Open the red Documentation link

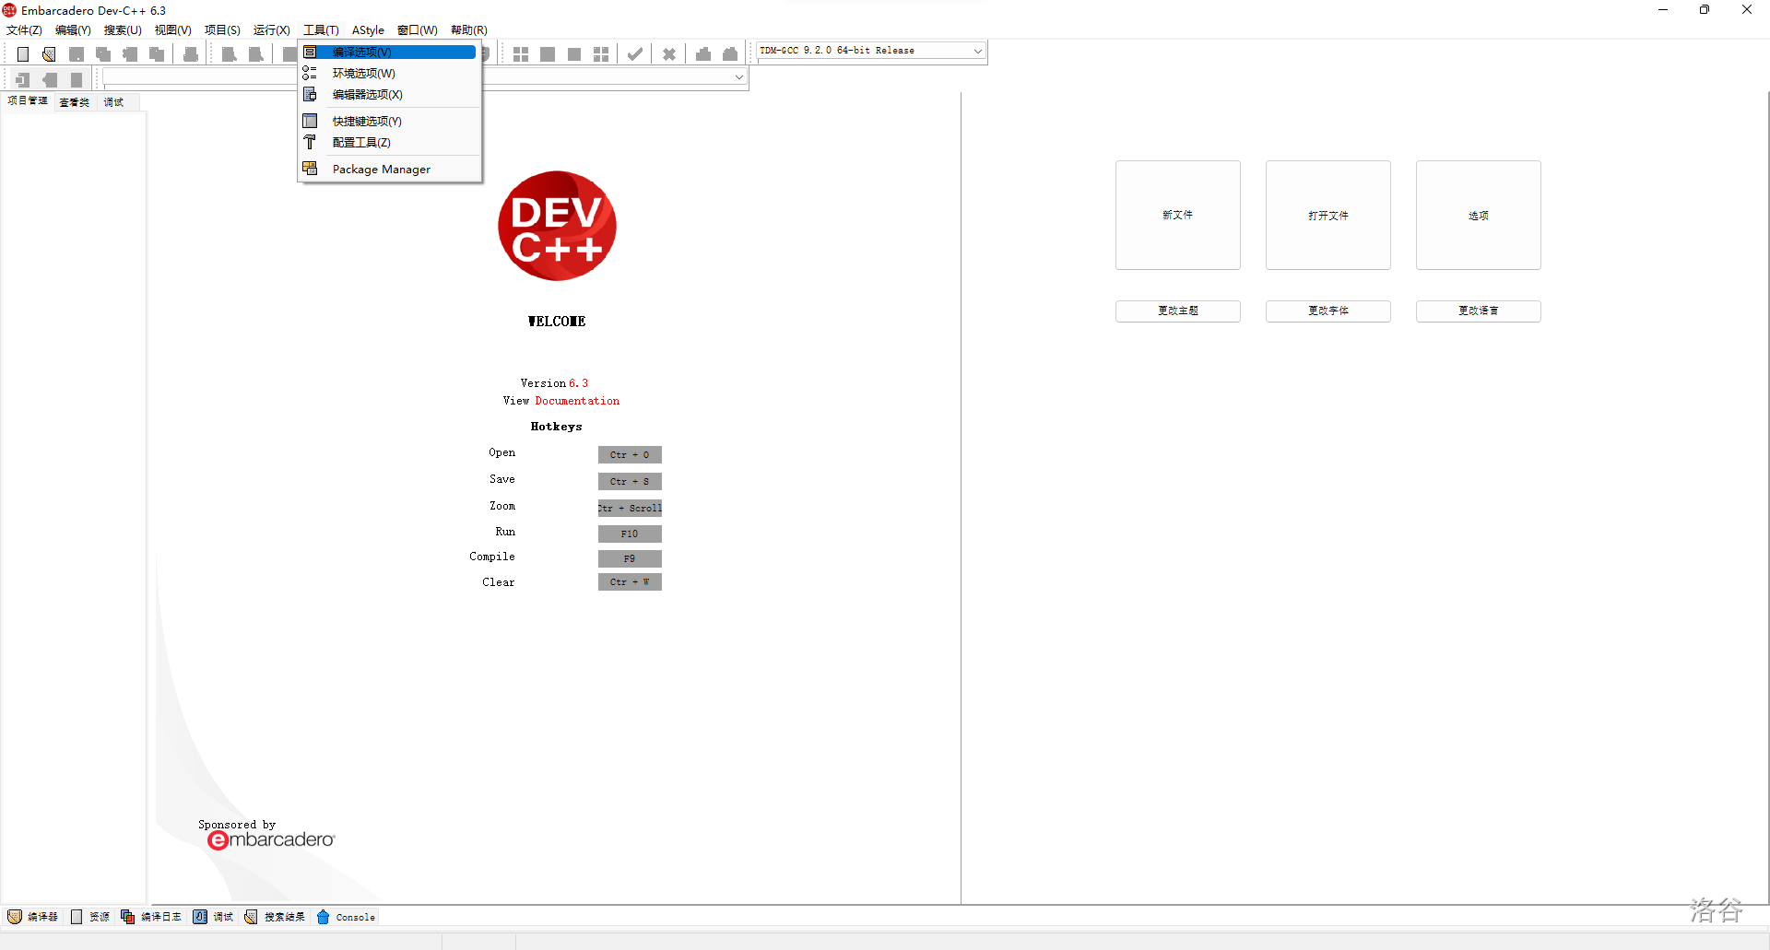click(x=577, y=401)
